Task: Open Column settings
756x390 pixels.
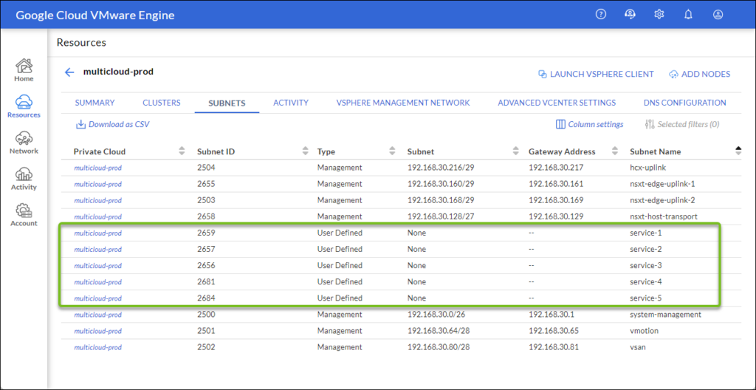Action: click(590, 125)
